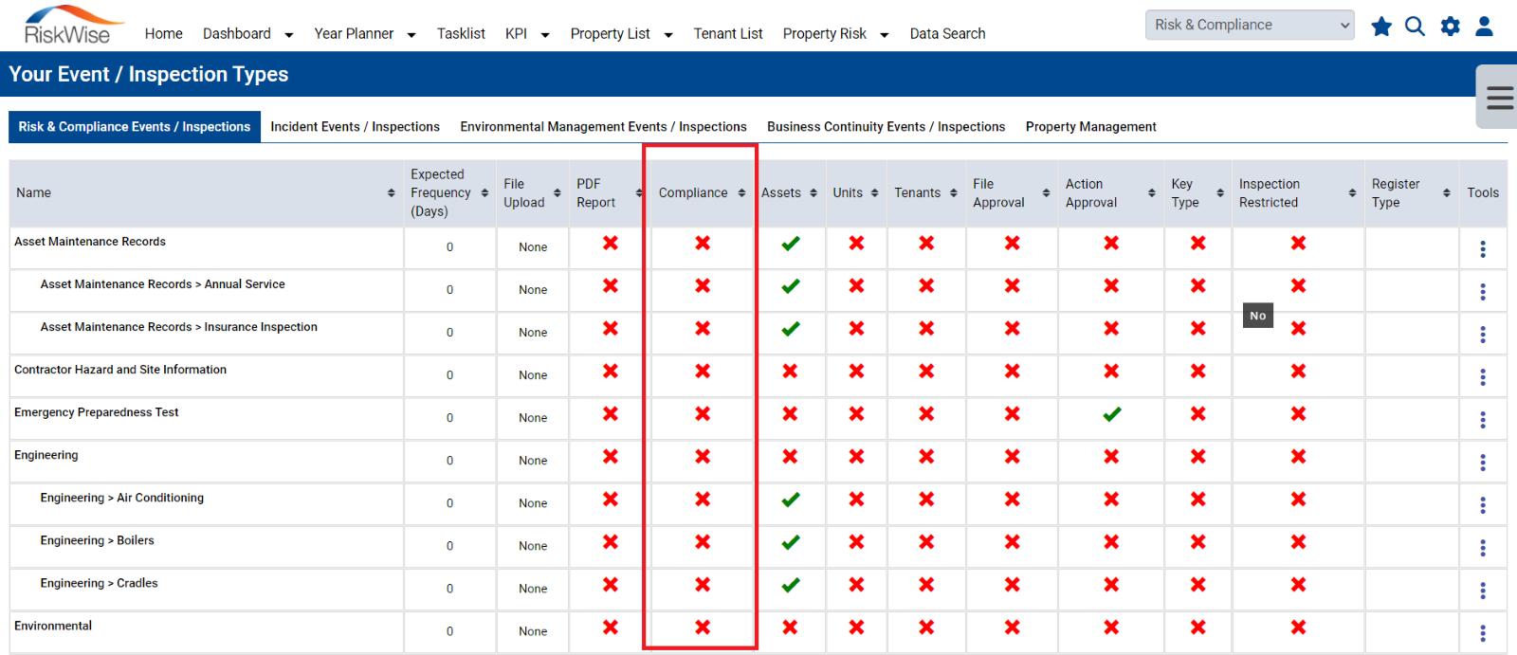Click the search magnifier icon

[1415, 27]
